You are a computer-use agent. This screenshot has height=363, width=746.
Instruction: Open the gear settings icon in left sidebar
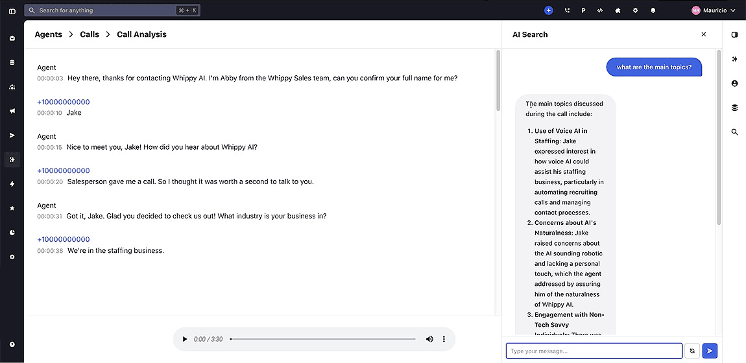[x=12, y=257]
